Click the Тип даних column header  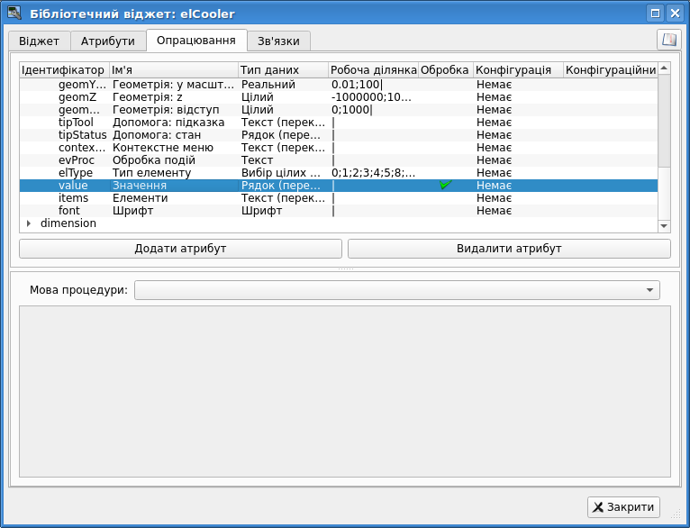click(282, 69)
